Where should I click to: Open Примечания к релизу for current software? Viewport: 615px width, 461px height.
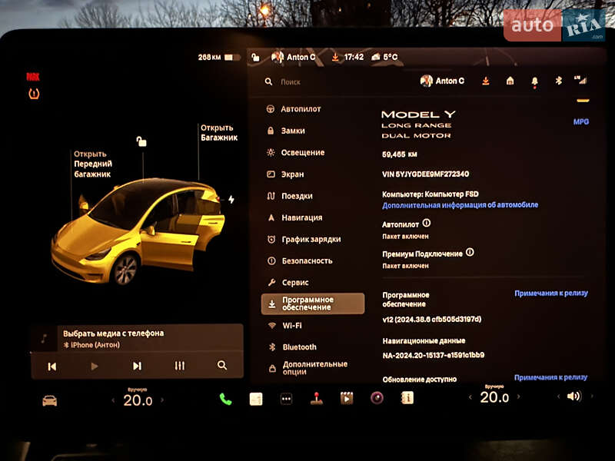pyautogui.click(x=551, y=294)
